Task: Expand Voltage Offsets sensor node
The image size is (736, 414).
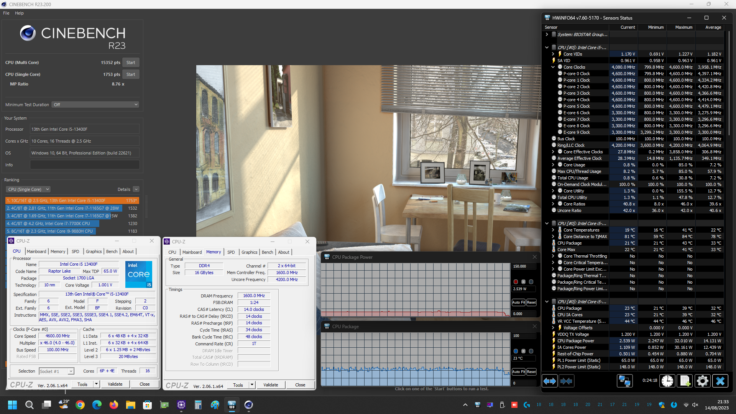Action: [x=553, y=328]
